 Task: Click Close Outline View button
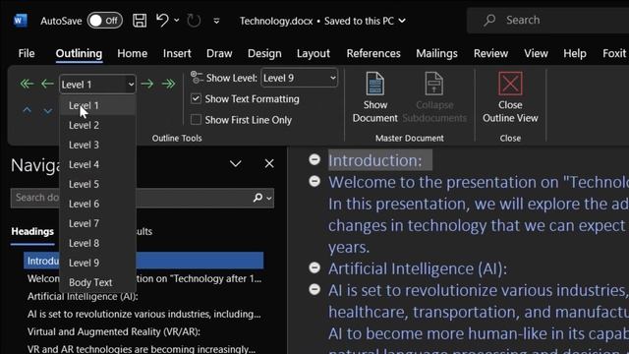tap(510, 97)
